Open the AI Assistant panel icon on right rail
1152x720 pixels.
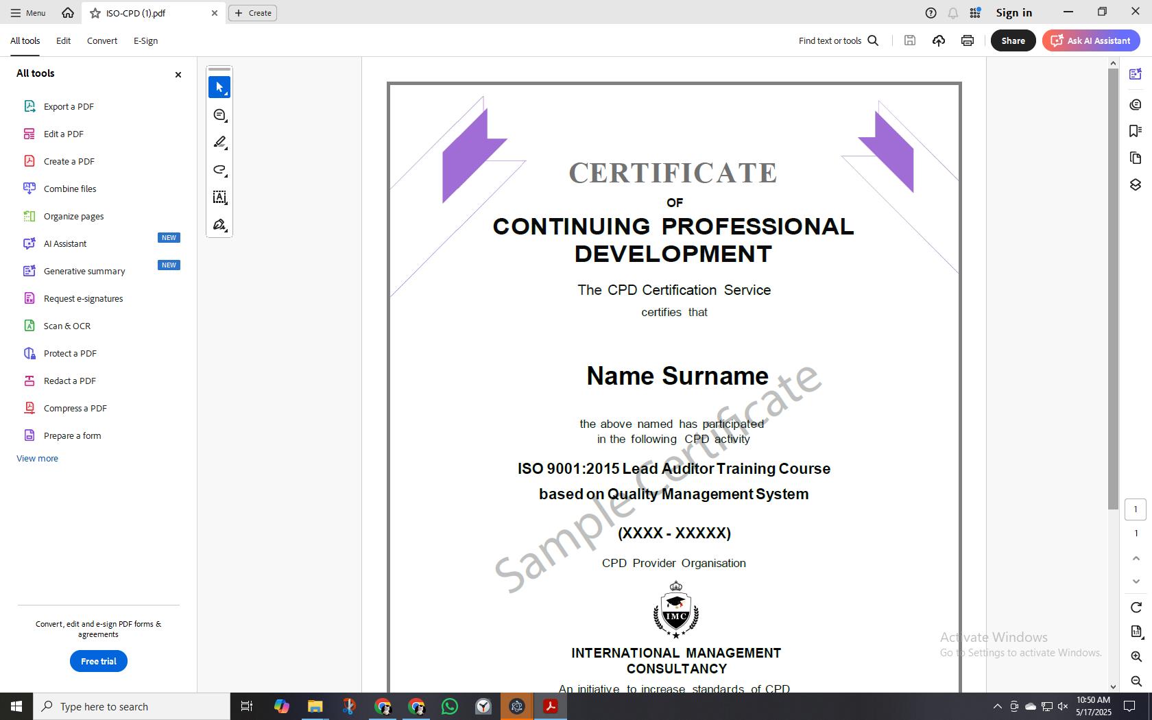(x=1136, y=74)
